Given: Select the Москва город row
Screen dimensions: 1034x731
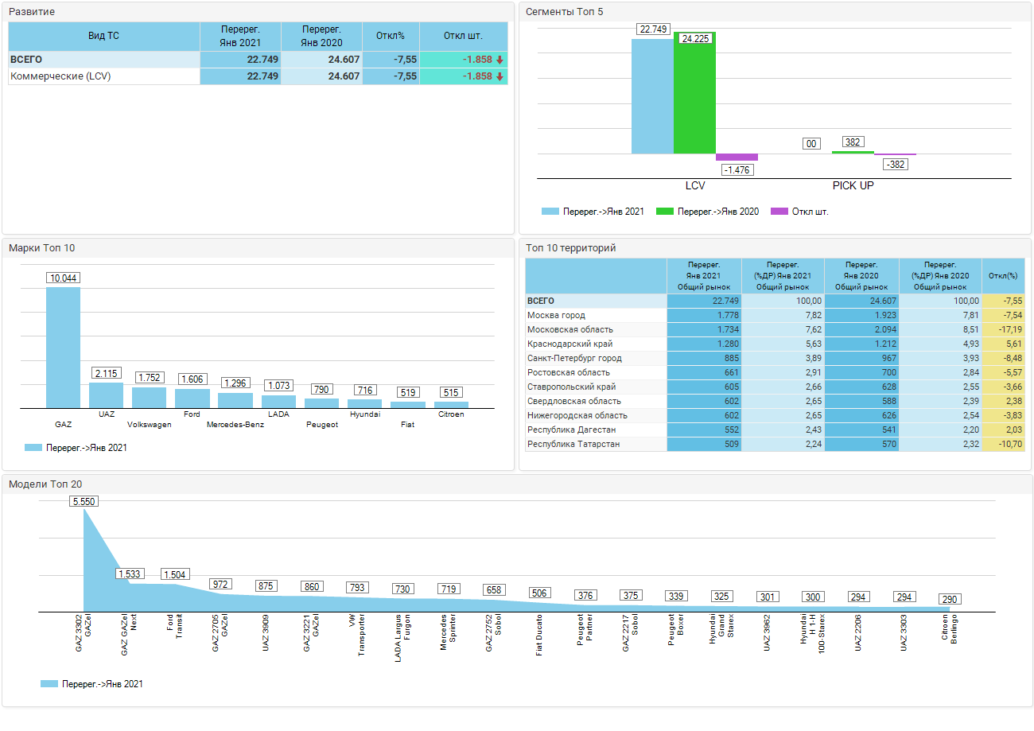Looking at the screenshot, I should point(775,316).
